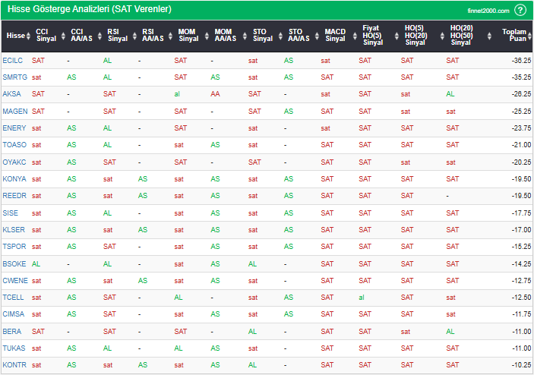The height and width of the screenshot is (375, 534).
Task: Sort by Toplam Puan column arrows
Action: 529,36
